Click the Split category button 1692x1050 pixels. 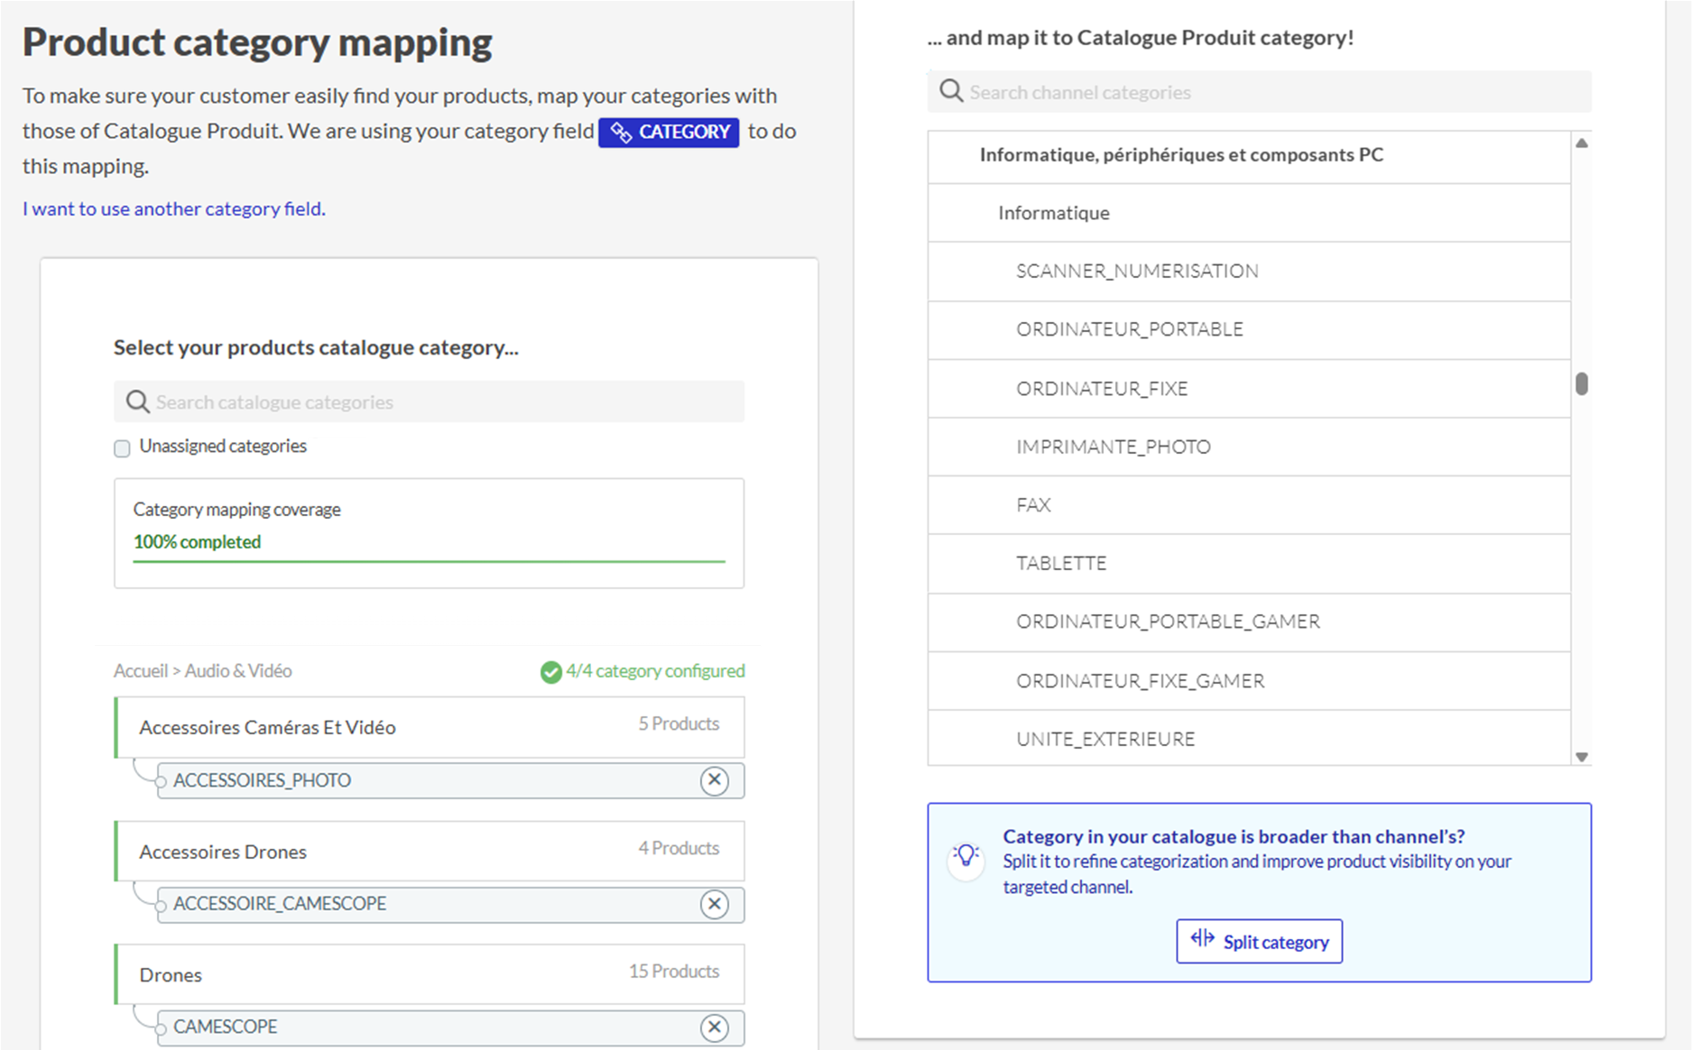pyautogui.click(x=1259, y=942)
